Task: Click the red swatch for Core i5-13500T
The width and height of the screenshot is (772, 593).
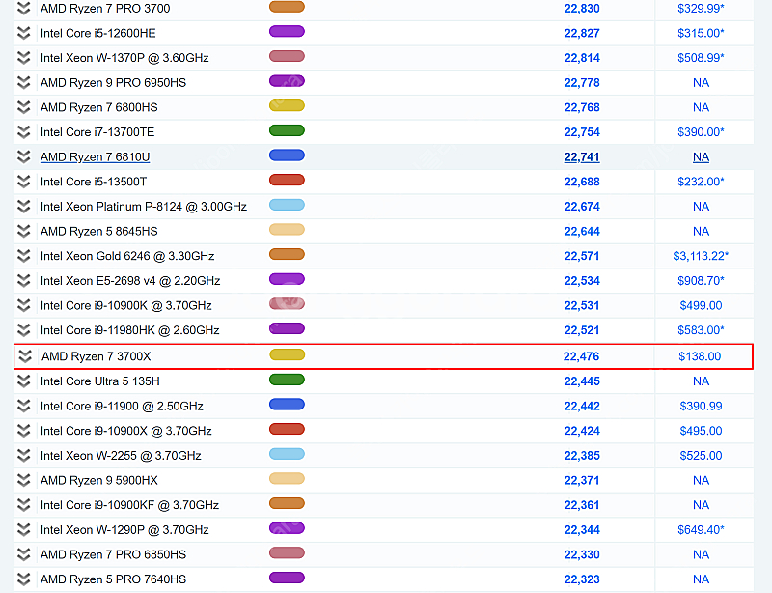Action: click(287, 180)
